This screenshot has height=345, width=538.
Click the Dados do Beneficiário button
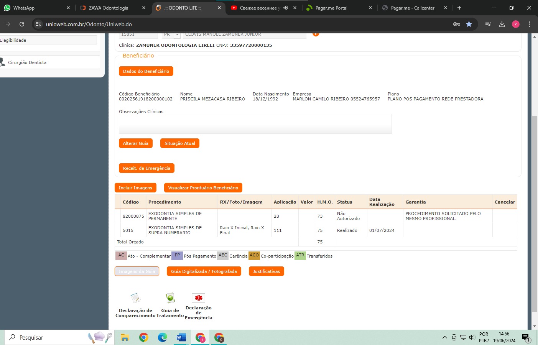(x=146, y=71)
